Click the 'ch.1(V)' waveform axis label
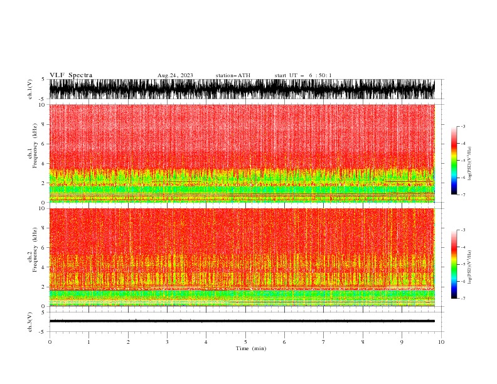 click(x=30, y=89)
